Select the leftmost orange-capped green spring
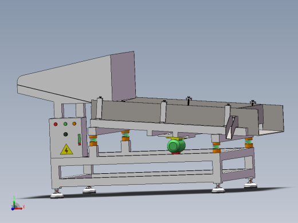Viewport: 298px width, 223px height. tap(93, 140)
